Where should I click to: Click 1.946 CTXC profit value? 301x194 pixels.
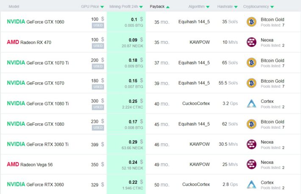132,188
